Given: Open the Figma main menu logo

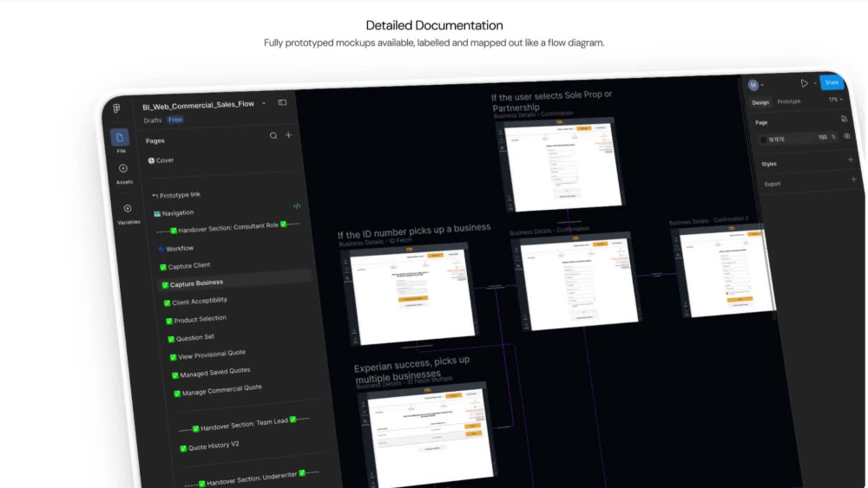Looking at the screenshot, I should [116, 108].
